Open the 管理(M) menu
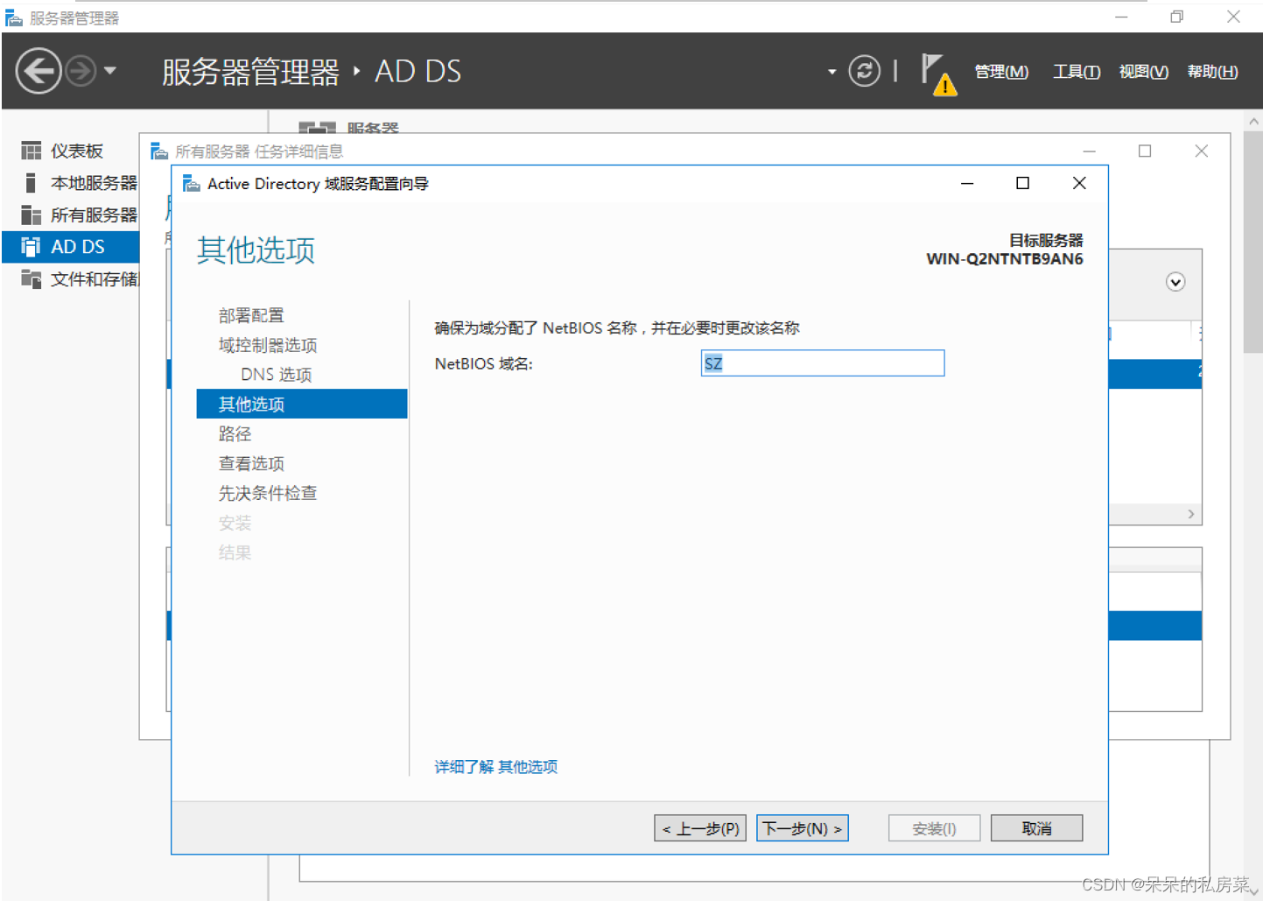The height and width of the screenshot is (901, 1263). [1001, 72]
